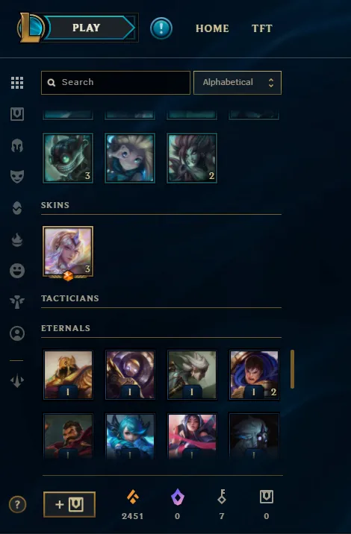Click the gold vertical scrollbar handle
351x534 pixels.
click(292, 369)
